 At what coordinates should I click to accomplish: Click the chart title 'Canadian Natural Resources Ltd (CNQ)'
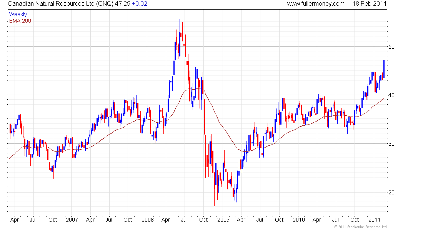(61, 4)
